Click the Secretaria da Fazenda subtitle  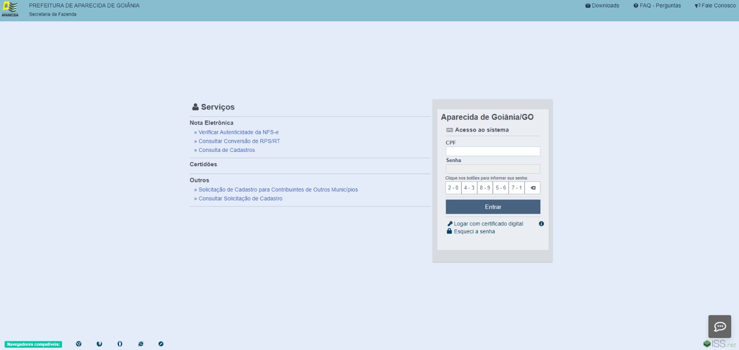[53, 14]
